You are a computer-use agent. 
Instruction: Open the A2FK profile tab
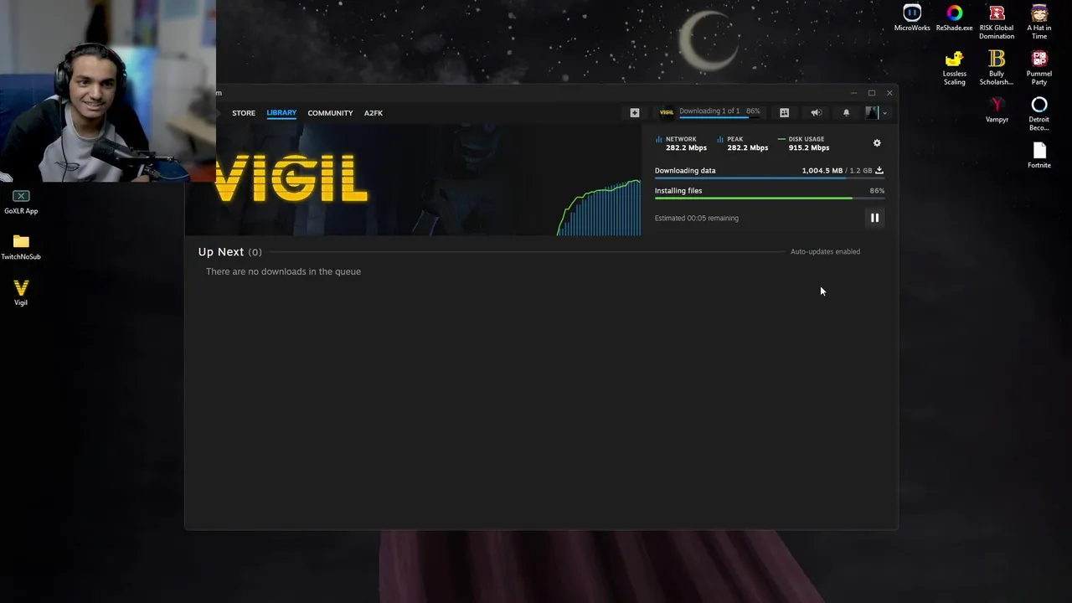374,113
